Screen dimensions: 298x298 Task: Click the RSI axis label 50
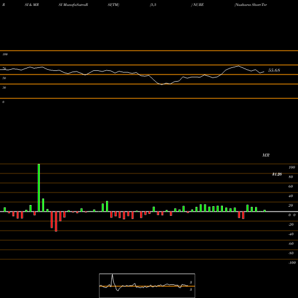click(x=4, y=78)
